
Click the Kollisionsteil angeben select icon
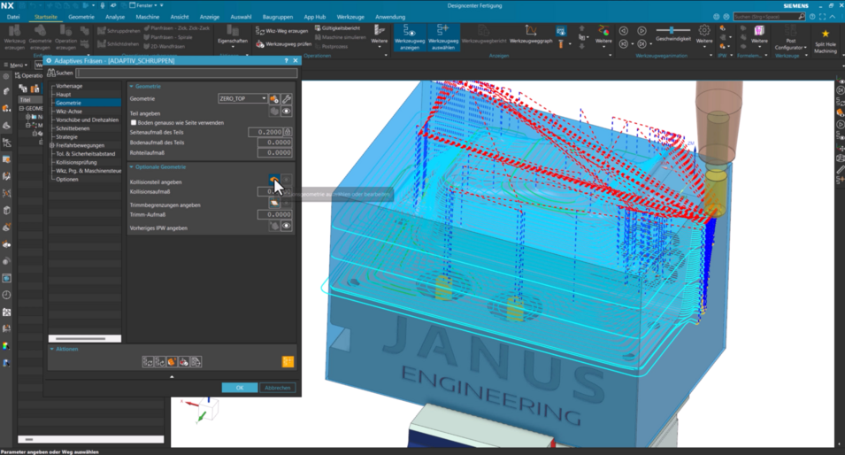tap(274, 180)
